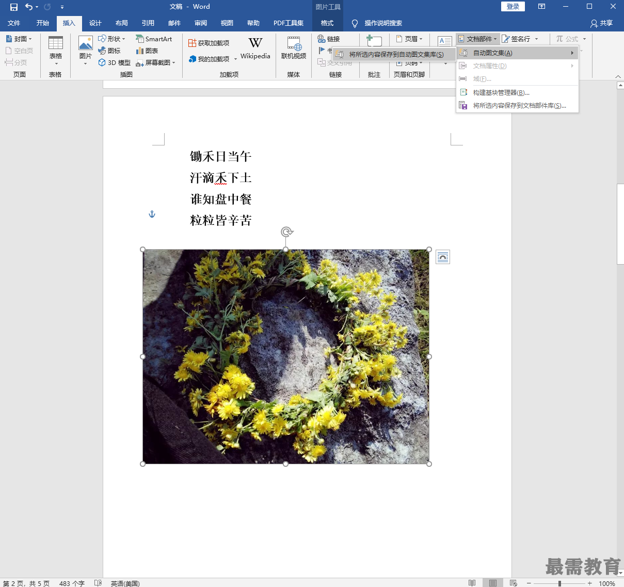Open the 引用 ribbon tab
Image resolution: width=624 pixels, height=587 pixels.
(148, 23)
